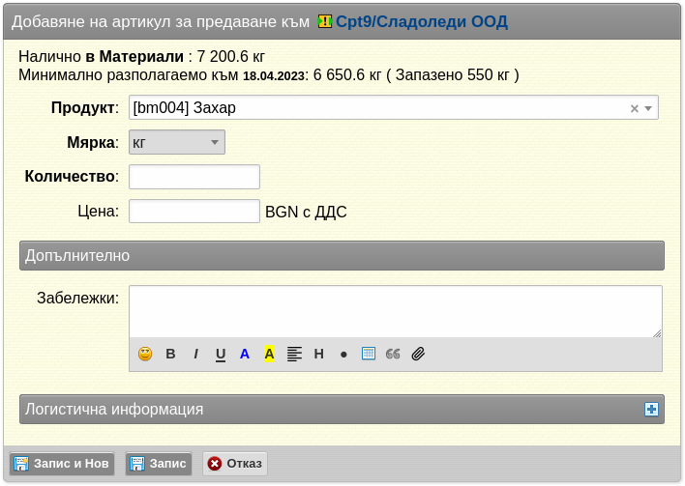Underline the notes text

(x=221, y=355)
